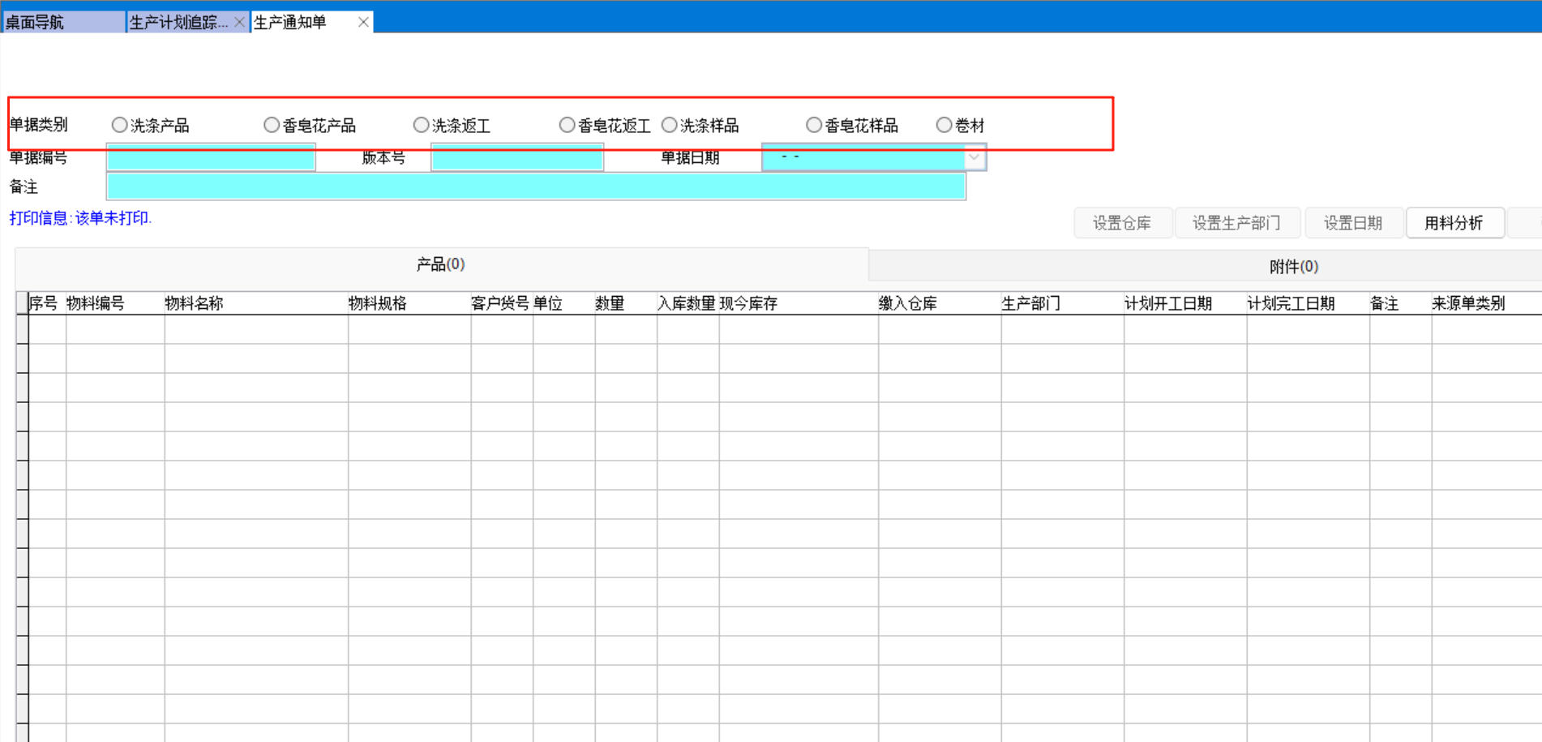Screen dimensions: 1542x742
Task: Pick the 香皂花返工 radio button
Action: 567,125
